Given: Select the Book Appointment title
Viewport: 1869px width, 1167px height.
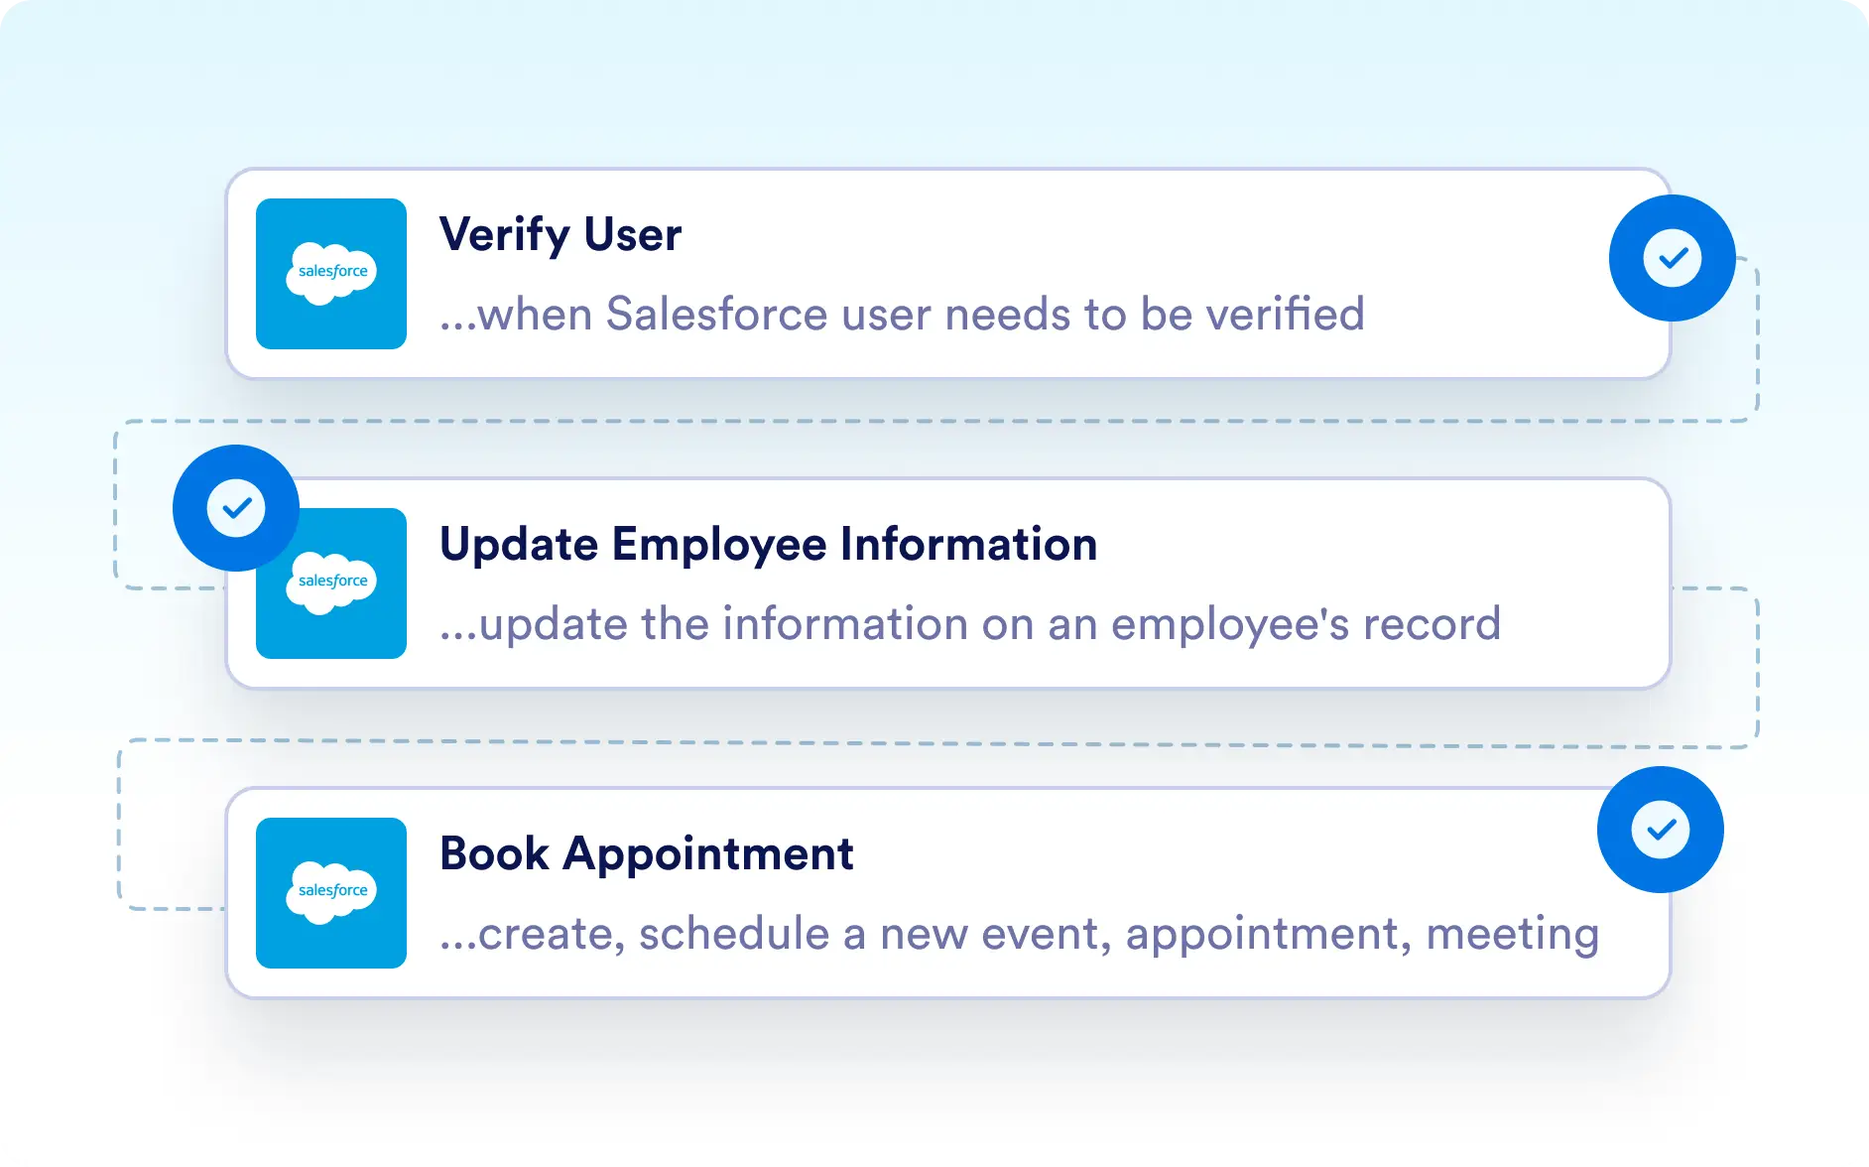Looking at the screenshot, I should pyautogui.click(x=647, y=854).
